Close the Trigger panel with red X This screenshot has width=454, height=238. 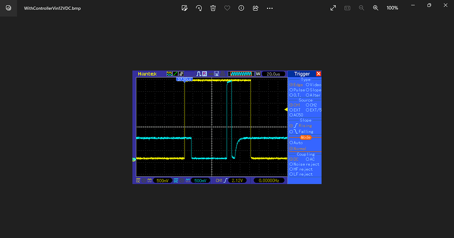click(318, 74)
